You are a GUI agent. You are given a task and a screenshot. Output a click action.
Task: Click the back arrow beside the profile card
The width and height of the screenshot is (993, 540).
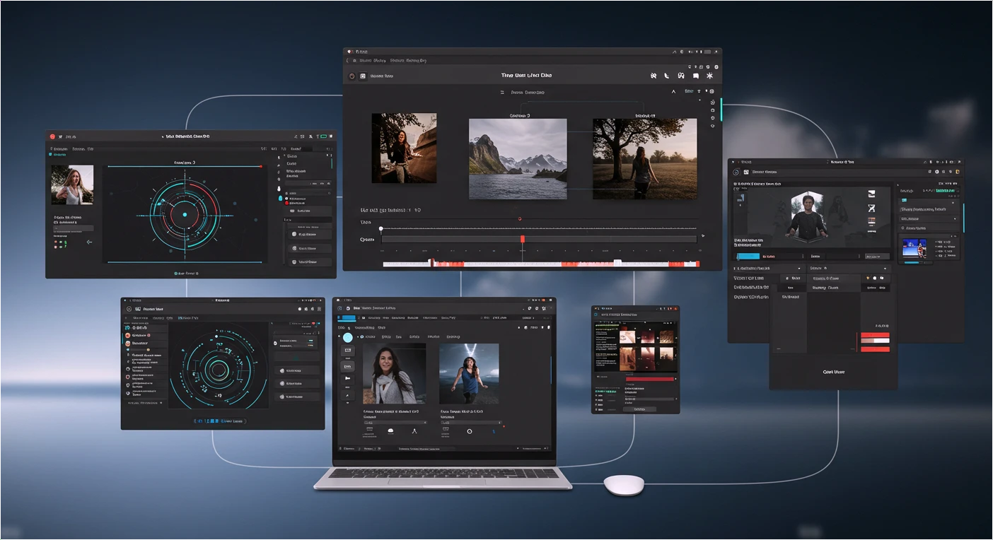[90, 242]
